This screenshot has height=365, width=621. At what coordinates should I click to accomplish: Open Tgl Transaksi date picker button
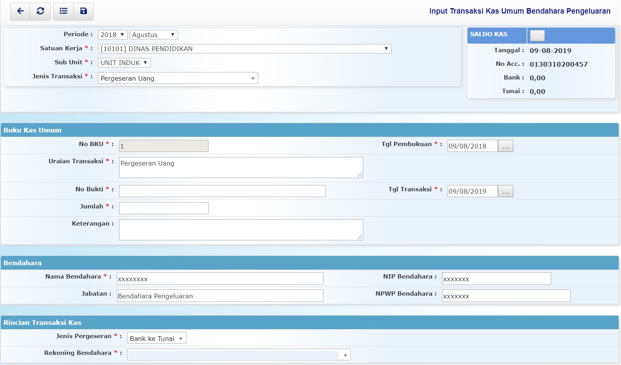pos(505,191)
